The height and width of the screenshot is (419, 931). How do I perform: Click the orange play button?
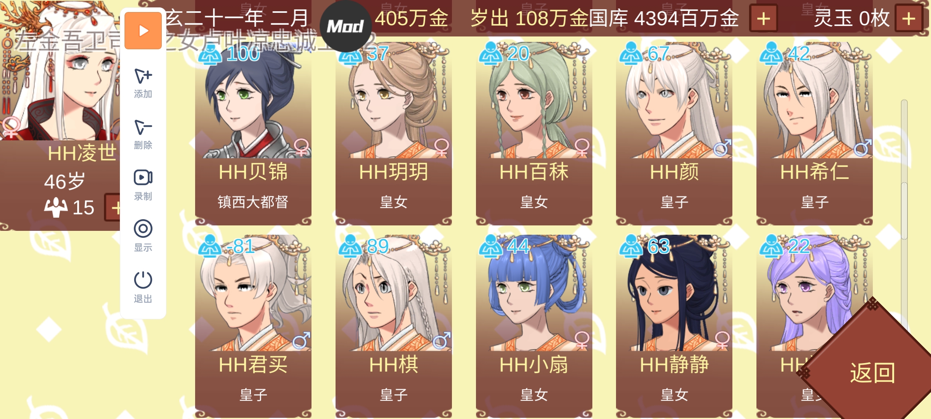point(143,31)
